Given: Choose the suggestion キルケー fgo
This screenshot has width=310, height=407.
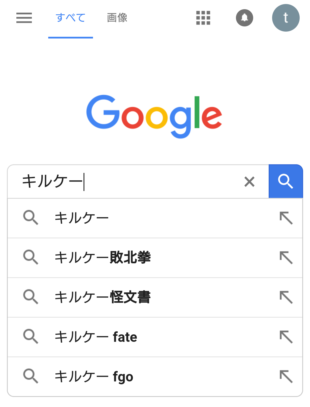Looking at the screenshot, I should [x=94, y=376].
